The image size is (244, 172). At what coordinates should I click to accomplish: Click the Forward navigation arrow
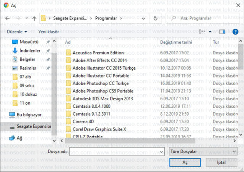click(x=19, y=18)
